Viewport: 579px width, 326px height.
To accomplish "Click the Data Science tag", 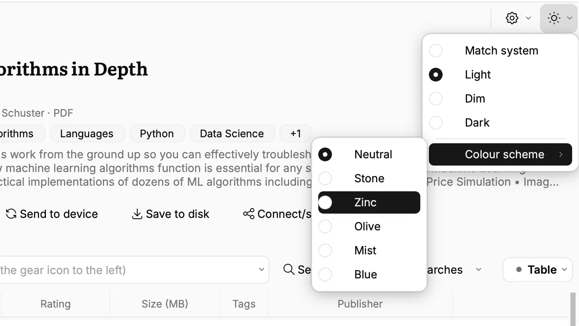I will click(232, 133).
